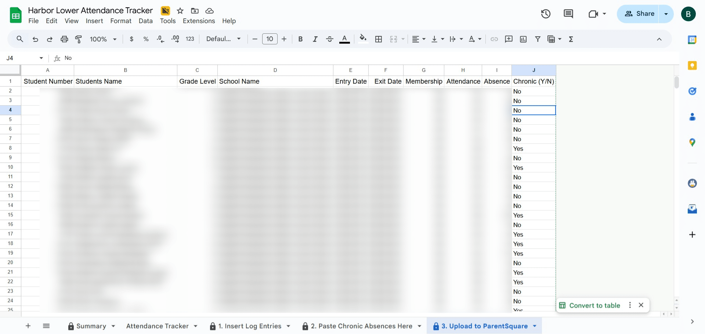Open version history clock icon
Screen dimensions: 705x334
(546, 14)
